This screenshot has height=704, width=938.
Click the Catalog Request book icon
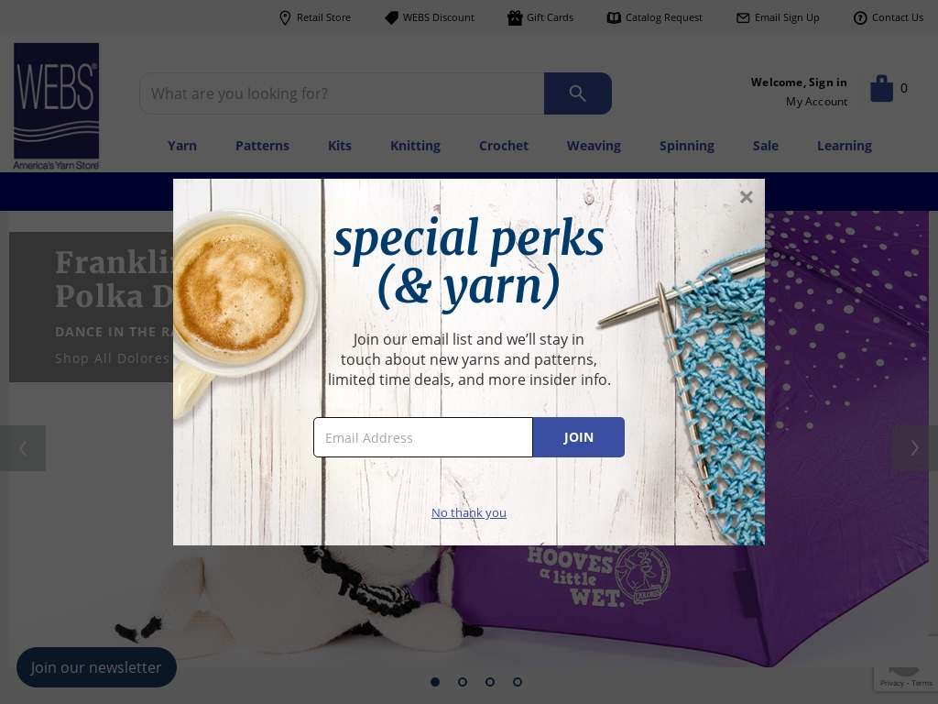614,18
